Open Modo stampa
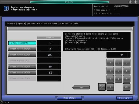The image size is (139, 104). point(69,98)
